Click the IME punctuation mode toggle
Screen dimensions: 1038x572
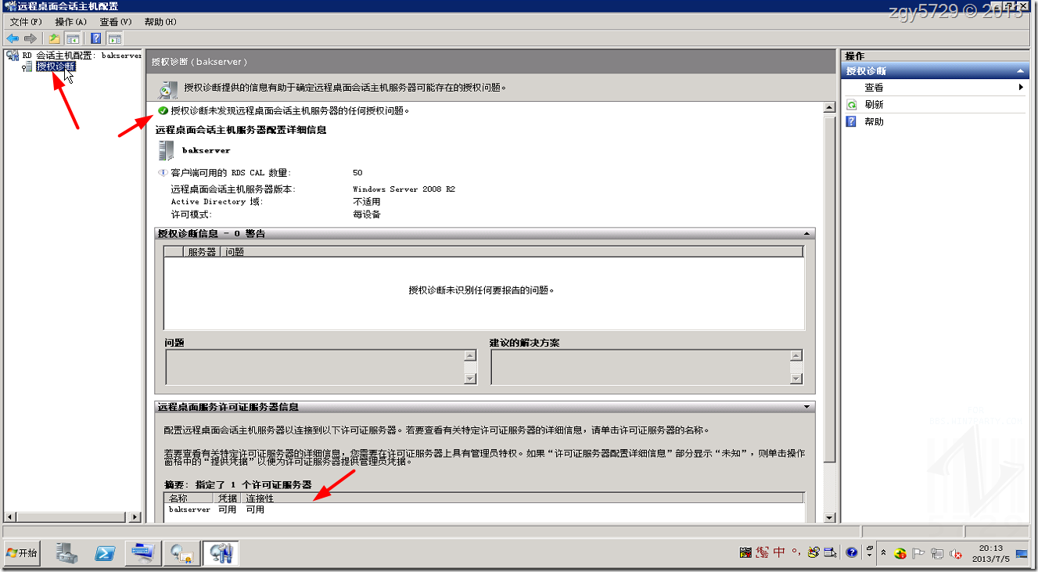pos(796,552)
